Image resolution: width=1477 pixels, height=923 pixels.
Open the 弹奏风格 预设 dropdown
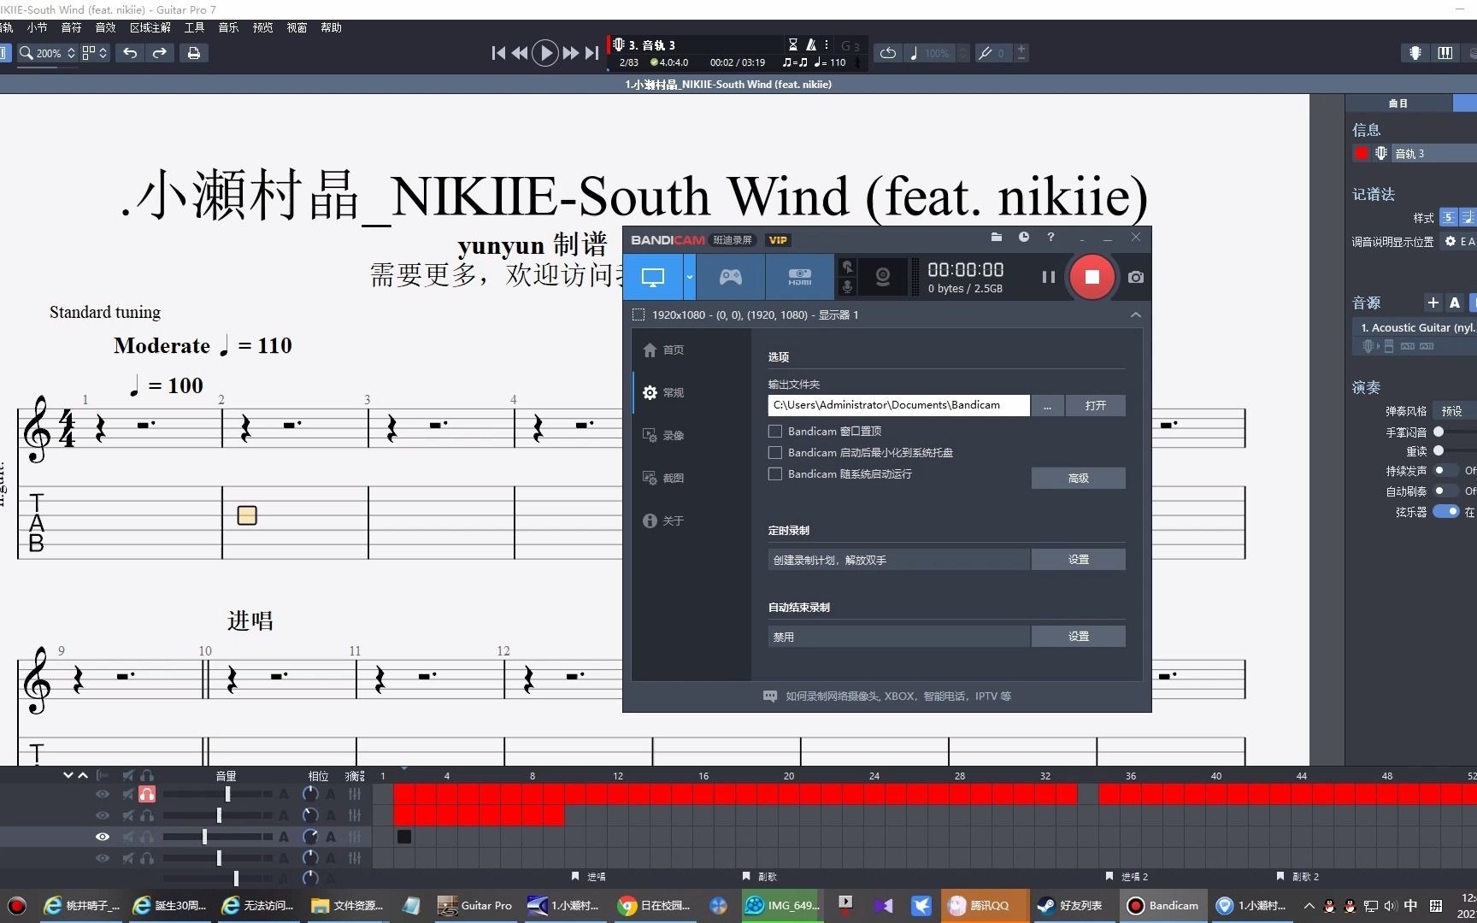coord(1455,411)
